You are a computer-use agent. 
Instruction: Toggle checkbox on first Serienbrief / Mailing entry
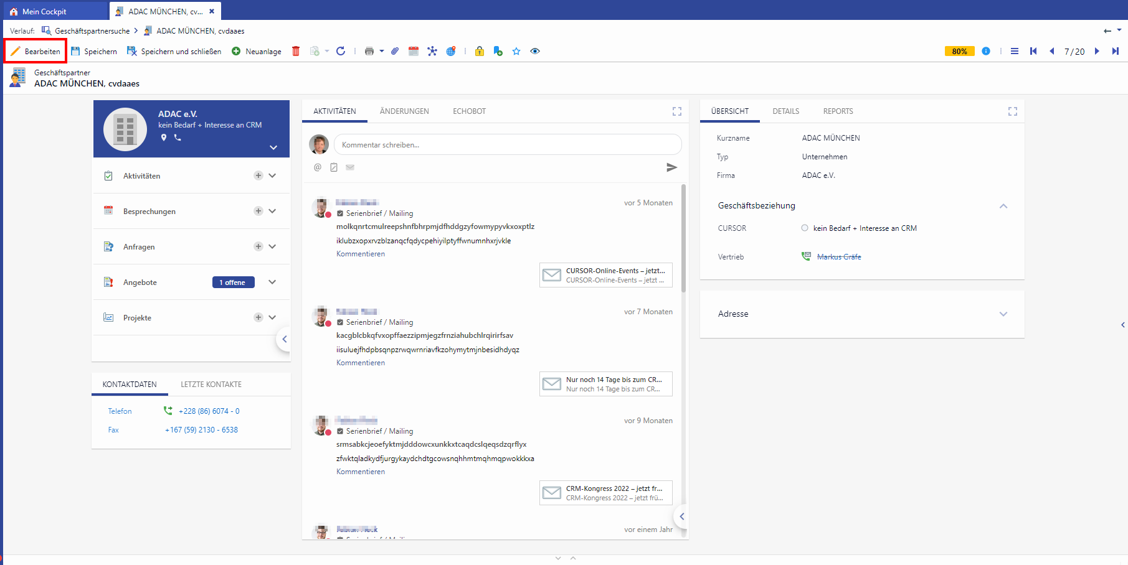point(340,213)
